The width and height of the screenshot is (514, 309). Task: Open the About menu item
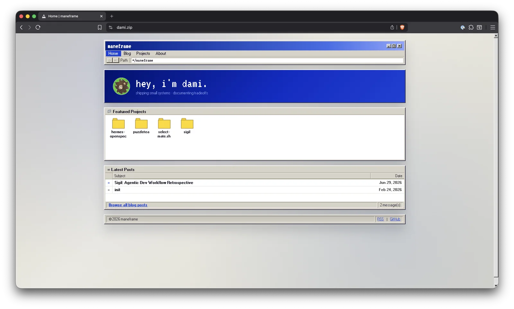(161, 53)
